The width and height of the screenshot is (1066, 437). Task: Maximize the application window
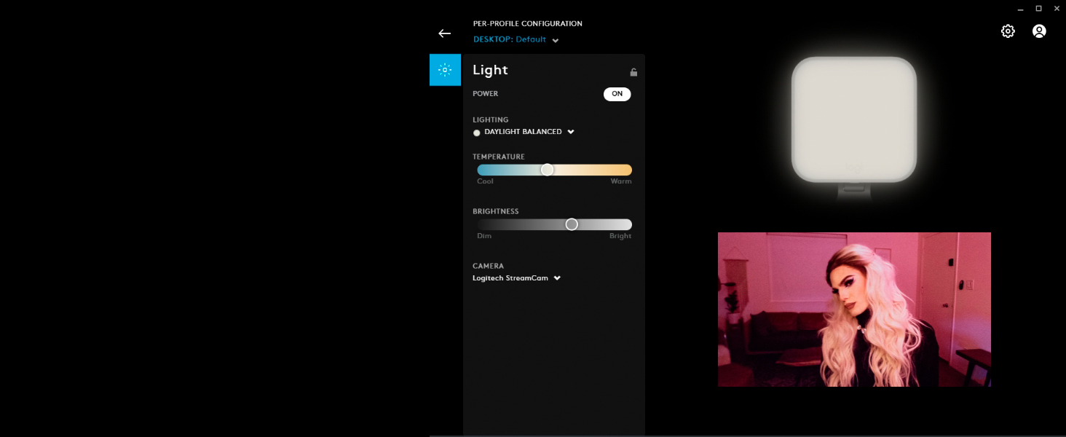pos(1038,8)
